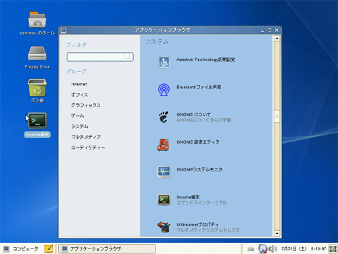Launch Gnome terminal icon in app list
This screenshot has height=254, width=338.
pos(164,200)
